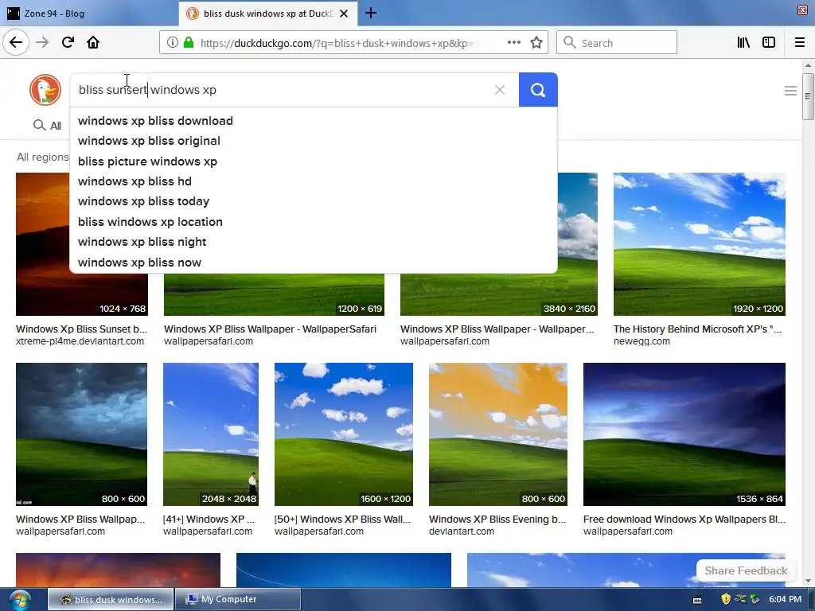Screen dimensions: 815x611
Task: Click the green secure padlock icon
Action: pyautogui.click(x=189, y=43)
